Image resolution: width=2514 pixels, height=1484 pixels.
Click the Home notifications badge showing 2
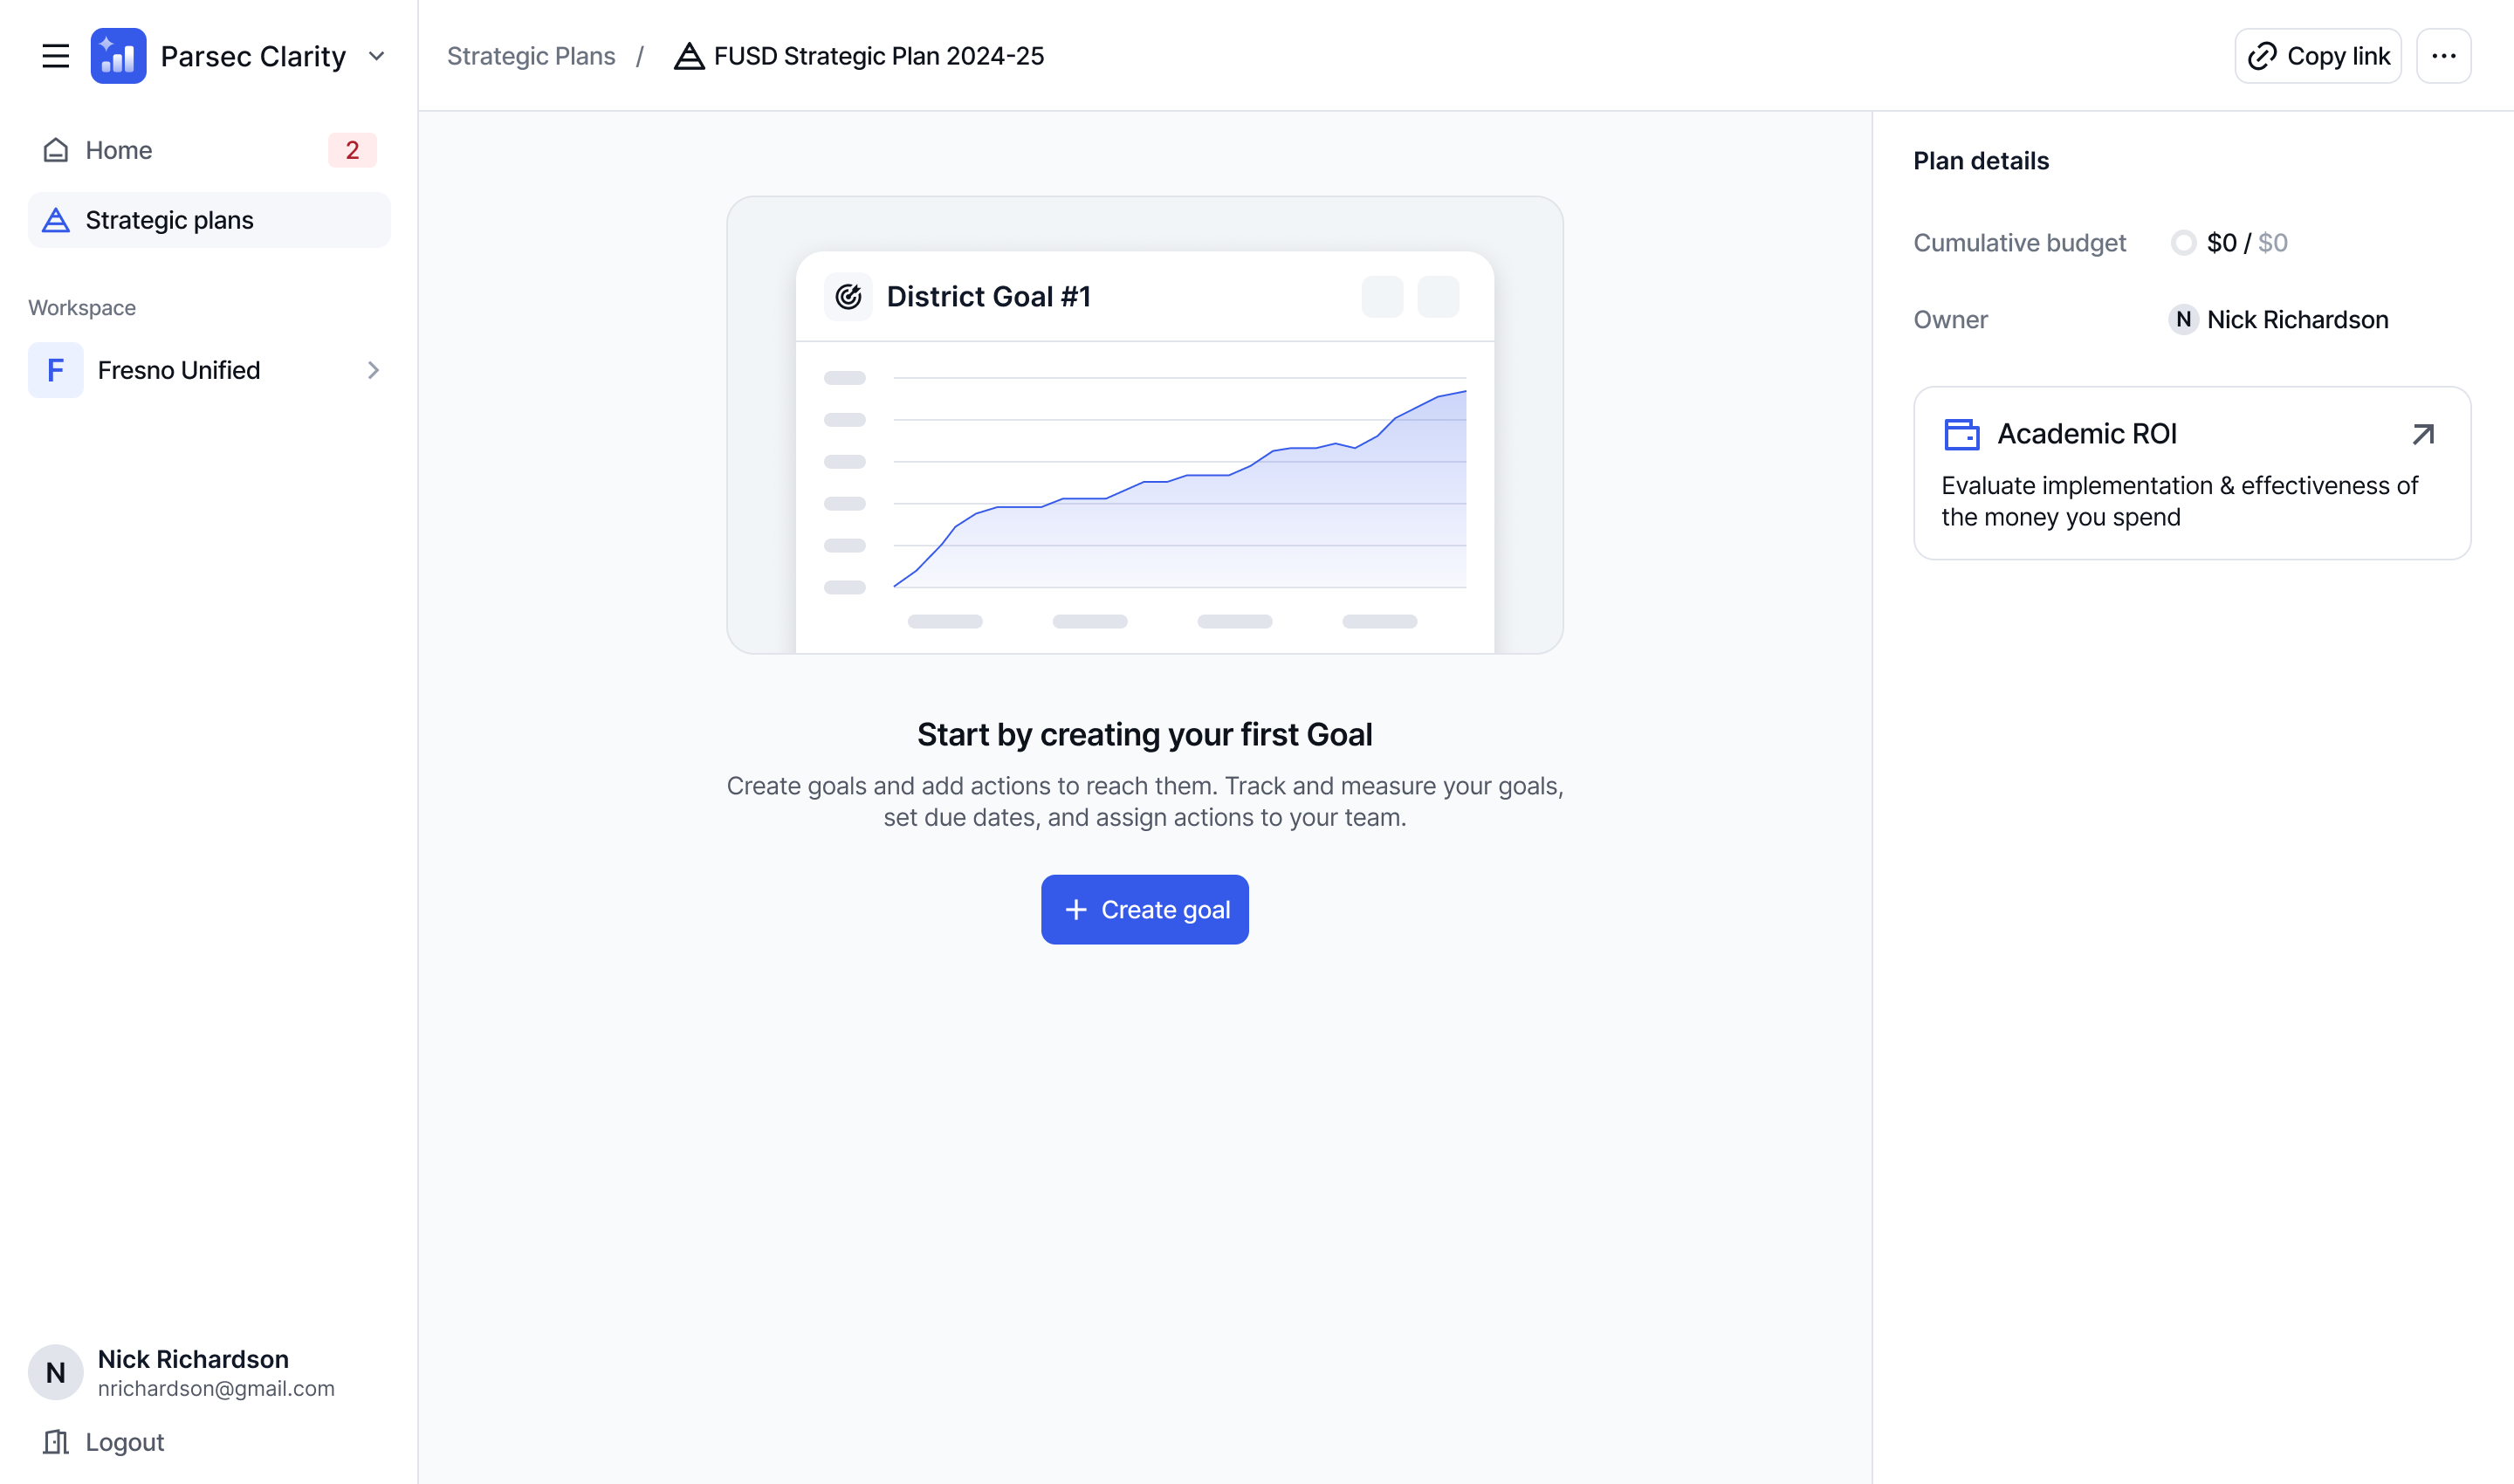point(352,150)
